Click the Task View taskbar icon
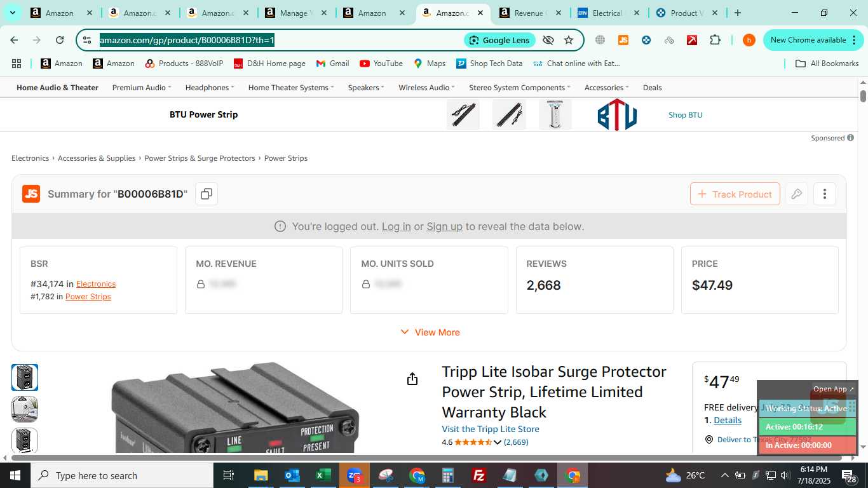 tap(229, 475)
